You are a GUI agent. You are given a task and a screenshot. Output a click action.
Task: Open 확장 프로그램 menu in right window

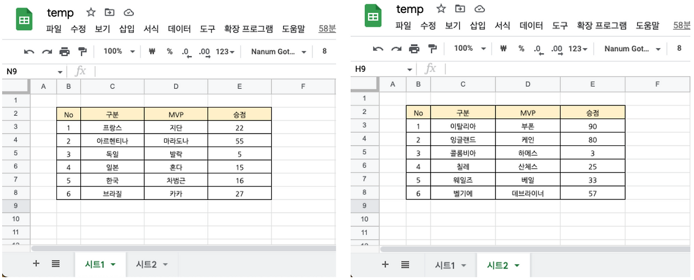click(x=602, y=25)
